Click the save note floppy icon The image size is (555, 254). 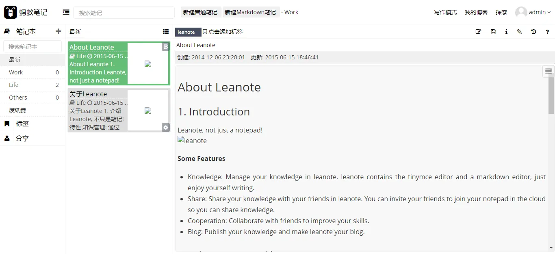pyautogui.click(x=493, y=31)
